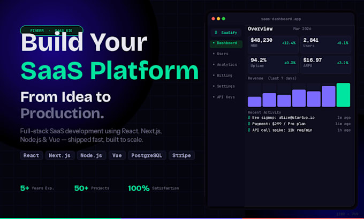Click the first purple revenue bar
The width and height of the screenshot is (364, 219).
tap(254, 102)
